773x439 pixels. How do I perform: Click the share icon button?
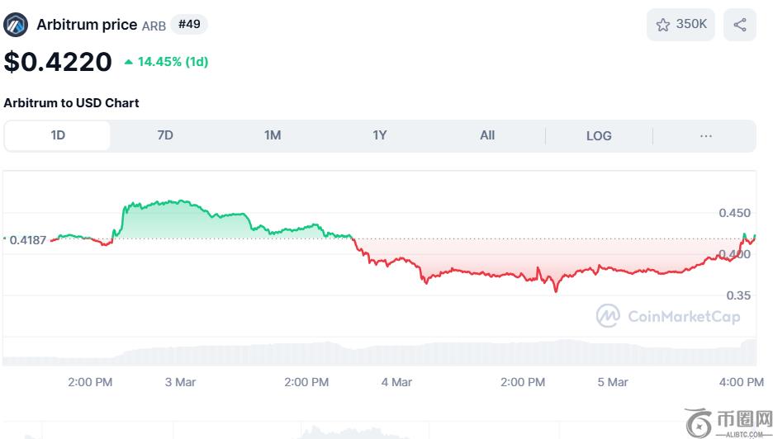(739, 25)
